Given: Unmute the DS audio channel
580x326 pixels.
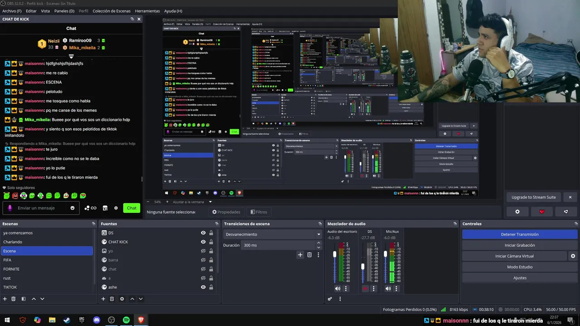Looking at the screenshot, I should [x=366, y=288].
